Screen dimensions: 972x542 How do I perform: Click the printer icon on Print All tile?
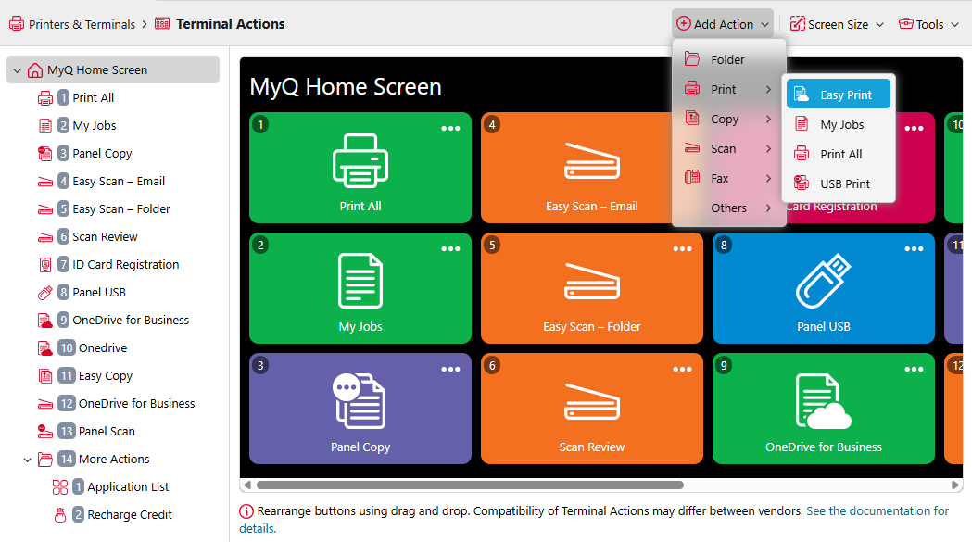pos(360,160)
